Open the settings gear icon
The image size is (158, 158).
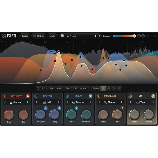click(x=143, y=36)
